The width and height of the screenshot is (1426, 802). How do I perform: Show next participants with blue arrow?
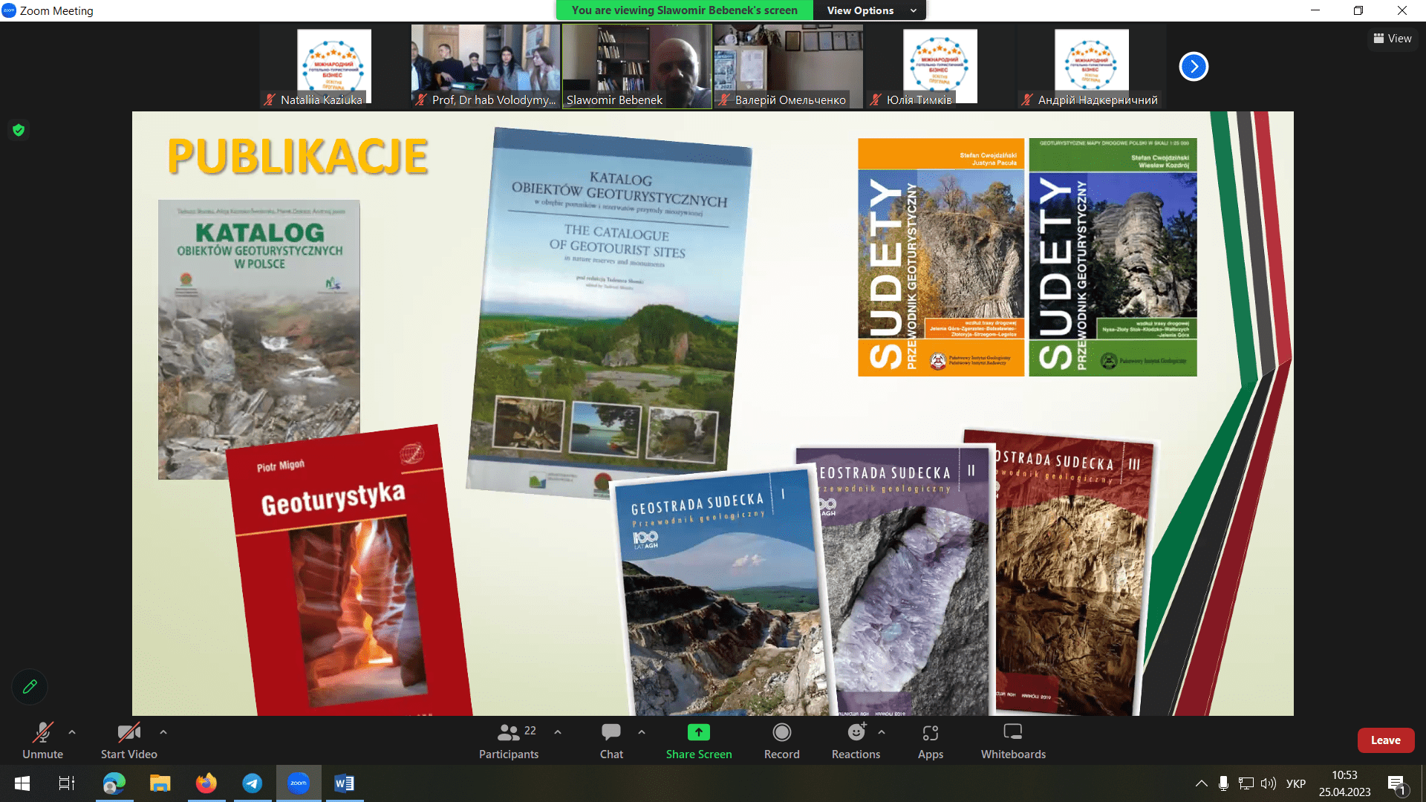click(1194, 67)
